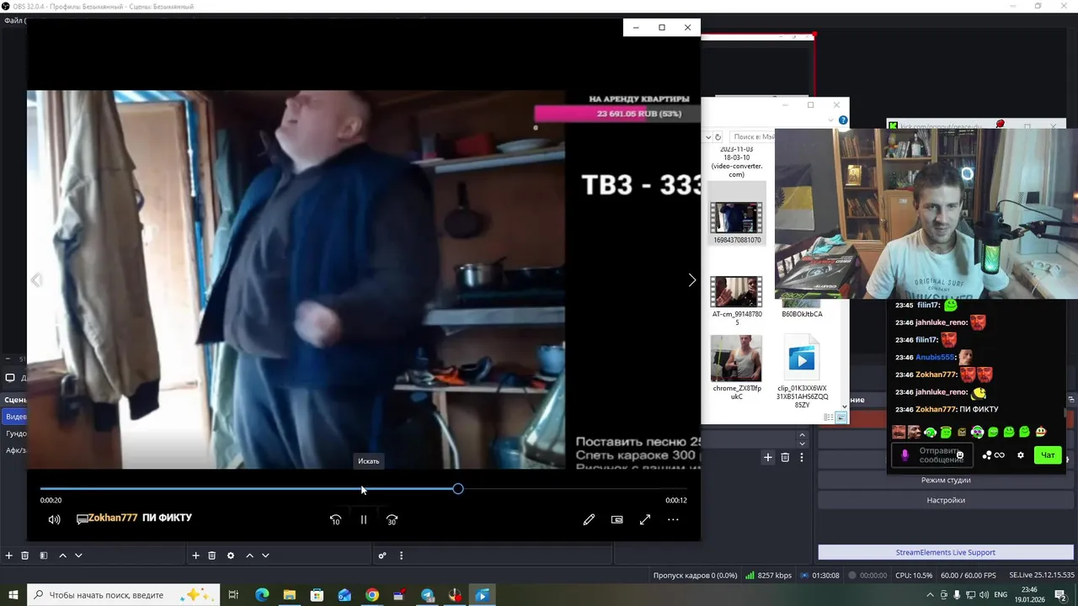1078x606 pixels.
Task: Add a scene transition with plus icon
Action: click(768, 457)
